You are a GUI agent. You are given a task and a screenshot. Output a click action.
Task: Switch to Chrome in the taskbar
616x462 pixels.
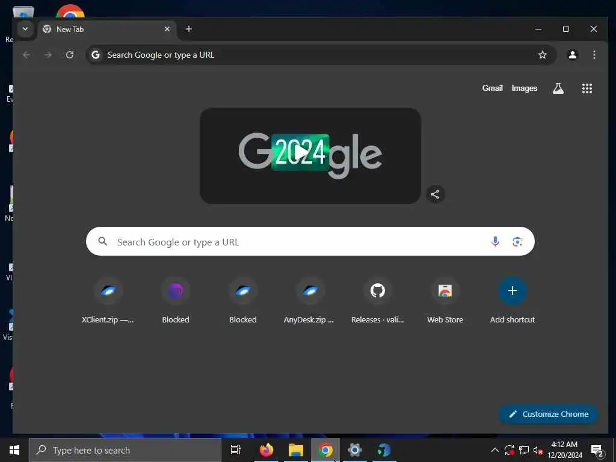point(325,450)
